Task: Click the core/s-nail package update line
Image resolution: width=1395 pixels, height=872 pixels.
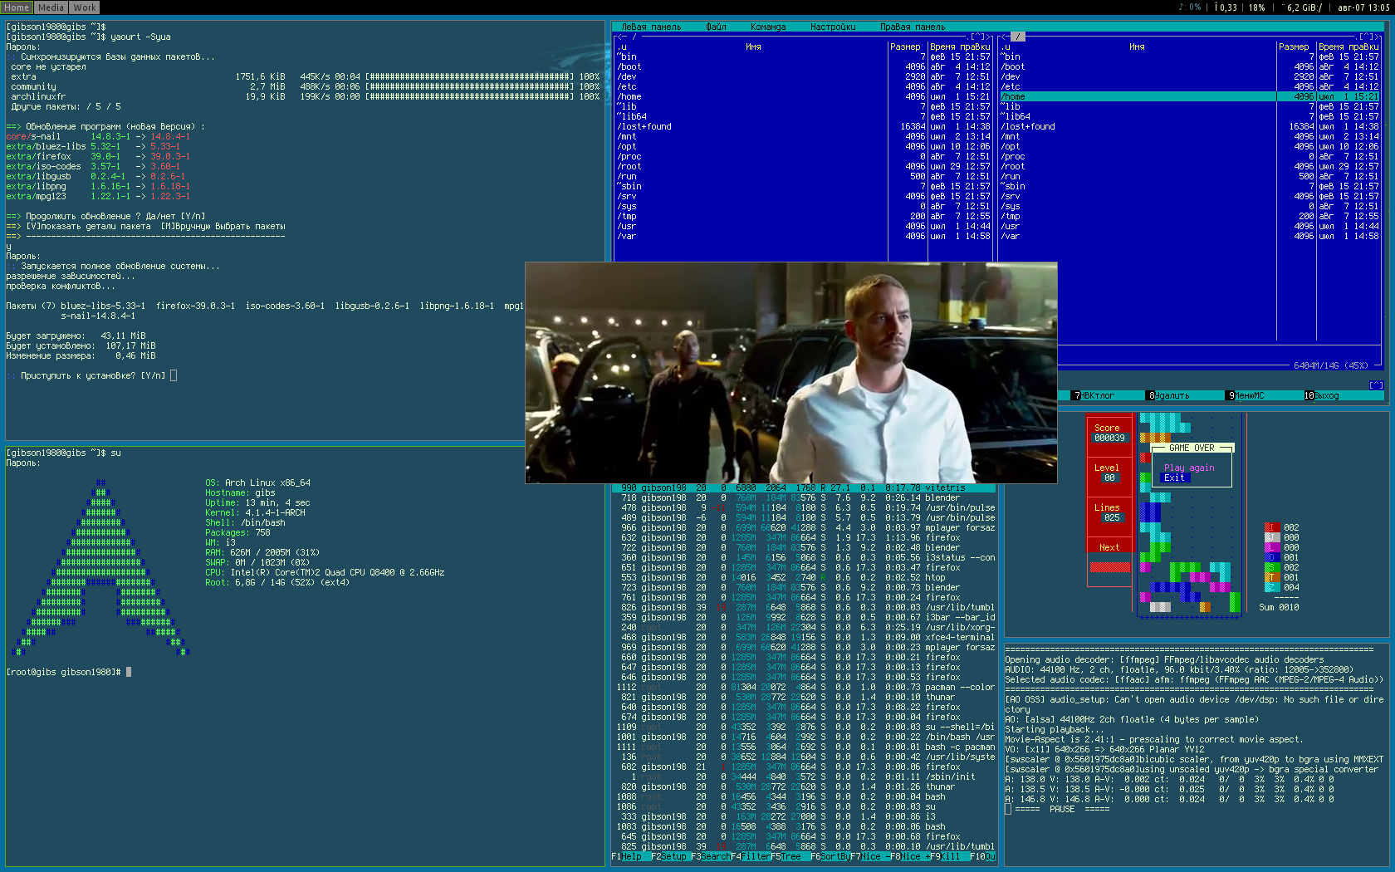Action: [98, 136]
